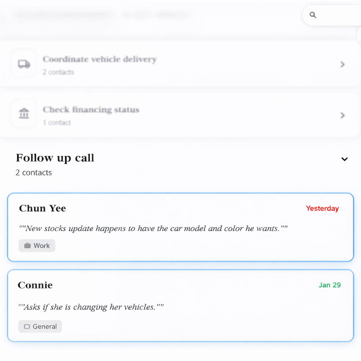The image size is (361, 361).
Task: Click the truck icon for vehicle delivery
Action: pyautogui.click(x=24, y=64)
